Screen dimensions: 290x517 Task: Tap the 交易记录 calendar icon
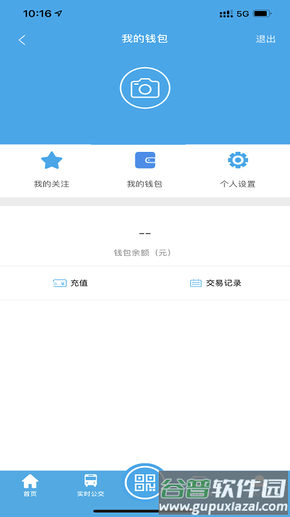[196, 283]
